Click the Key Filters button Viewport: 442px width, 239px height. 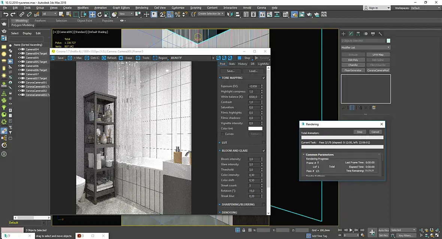pos(406,236)
